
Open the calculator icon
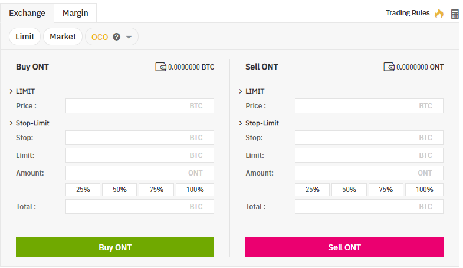click(x=455, y=14)
